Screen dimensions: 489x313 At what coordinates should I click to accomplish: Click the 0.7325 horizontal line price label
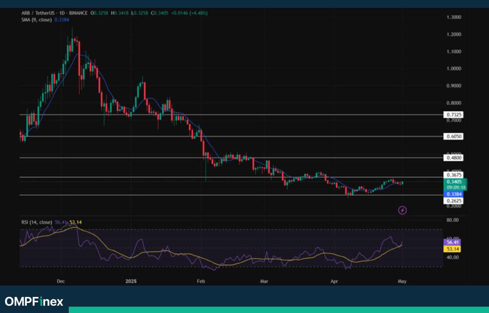453,115
